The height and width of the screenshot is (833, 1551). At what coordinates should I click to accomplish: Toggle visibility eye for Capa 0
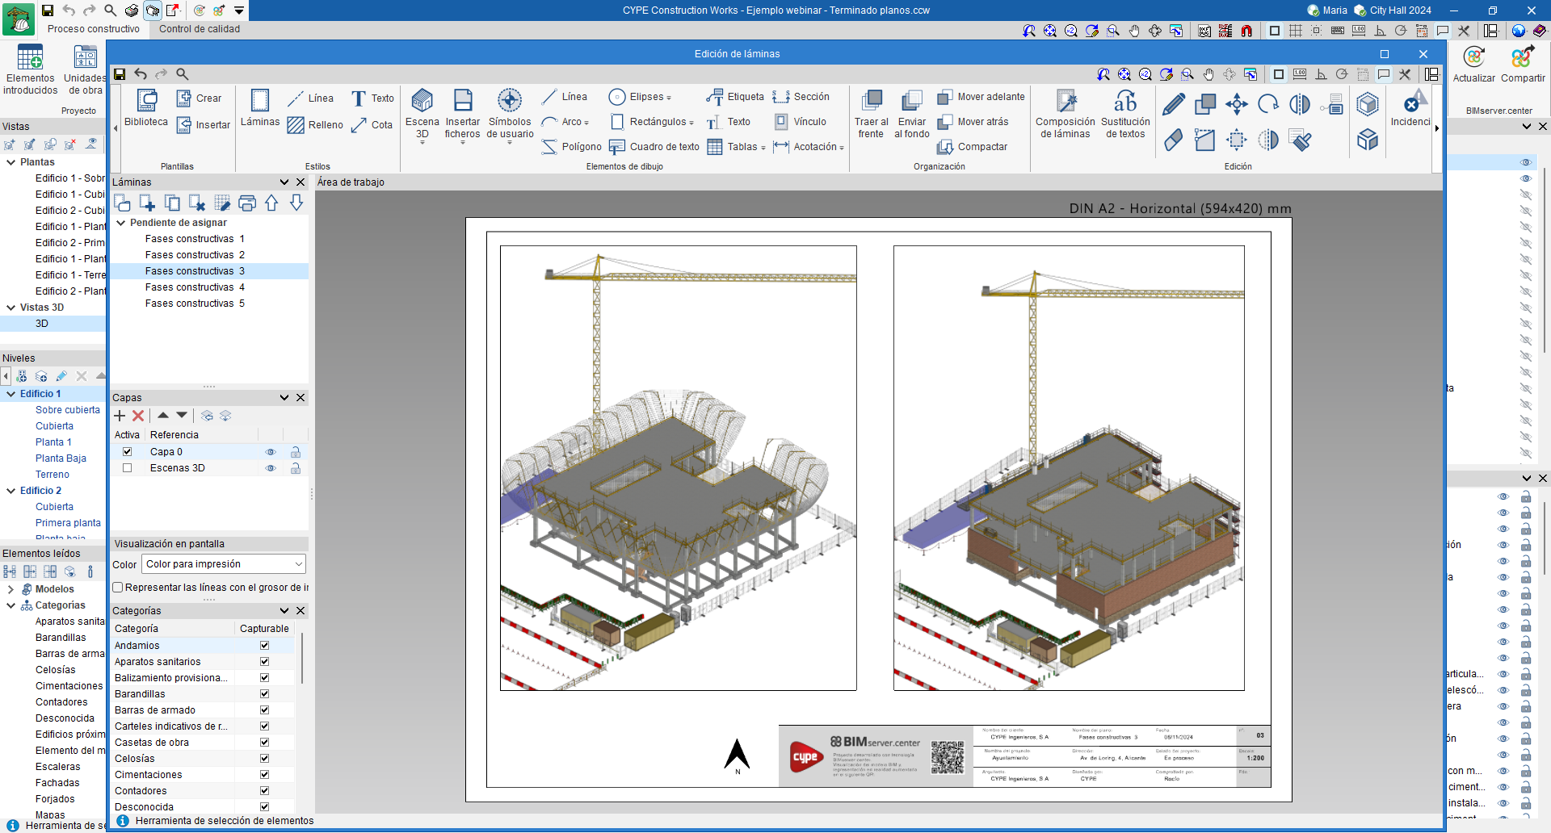271,452
